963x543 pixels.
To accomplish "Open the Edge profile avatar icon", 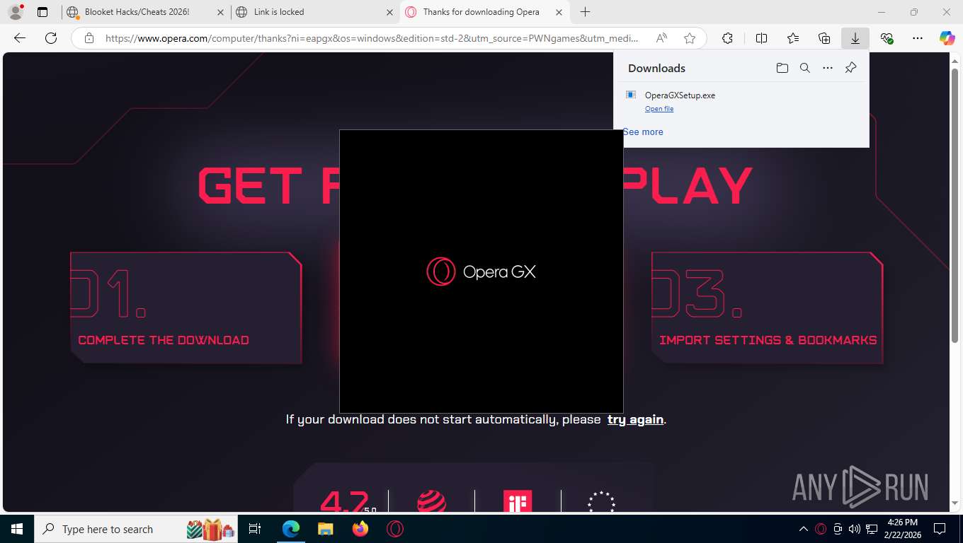I will click(x=15, y=12).
